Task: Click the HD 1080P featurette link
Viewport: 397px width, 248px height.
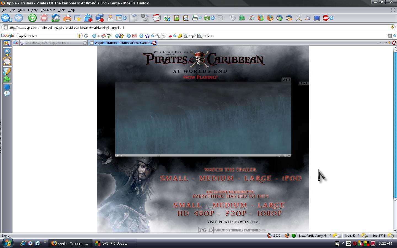Action: 269,213
